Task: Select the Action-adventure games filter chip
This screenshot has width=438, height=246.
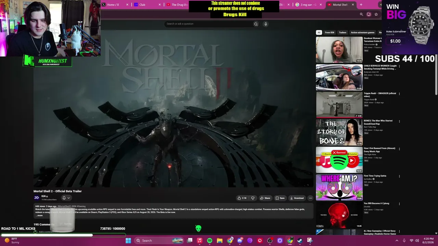Action: tap(363, 32)
